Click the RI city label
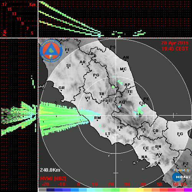192x192 pixels. coord(108,101)
